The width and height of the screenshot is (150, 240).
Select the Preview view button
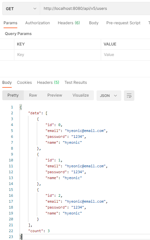[x=55, y=95]
